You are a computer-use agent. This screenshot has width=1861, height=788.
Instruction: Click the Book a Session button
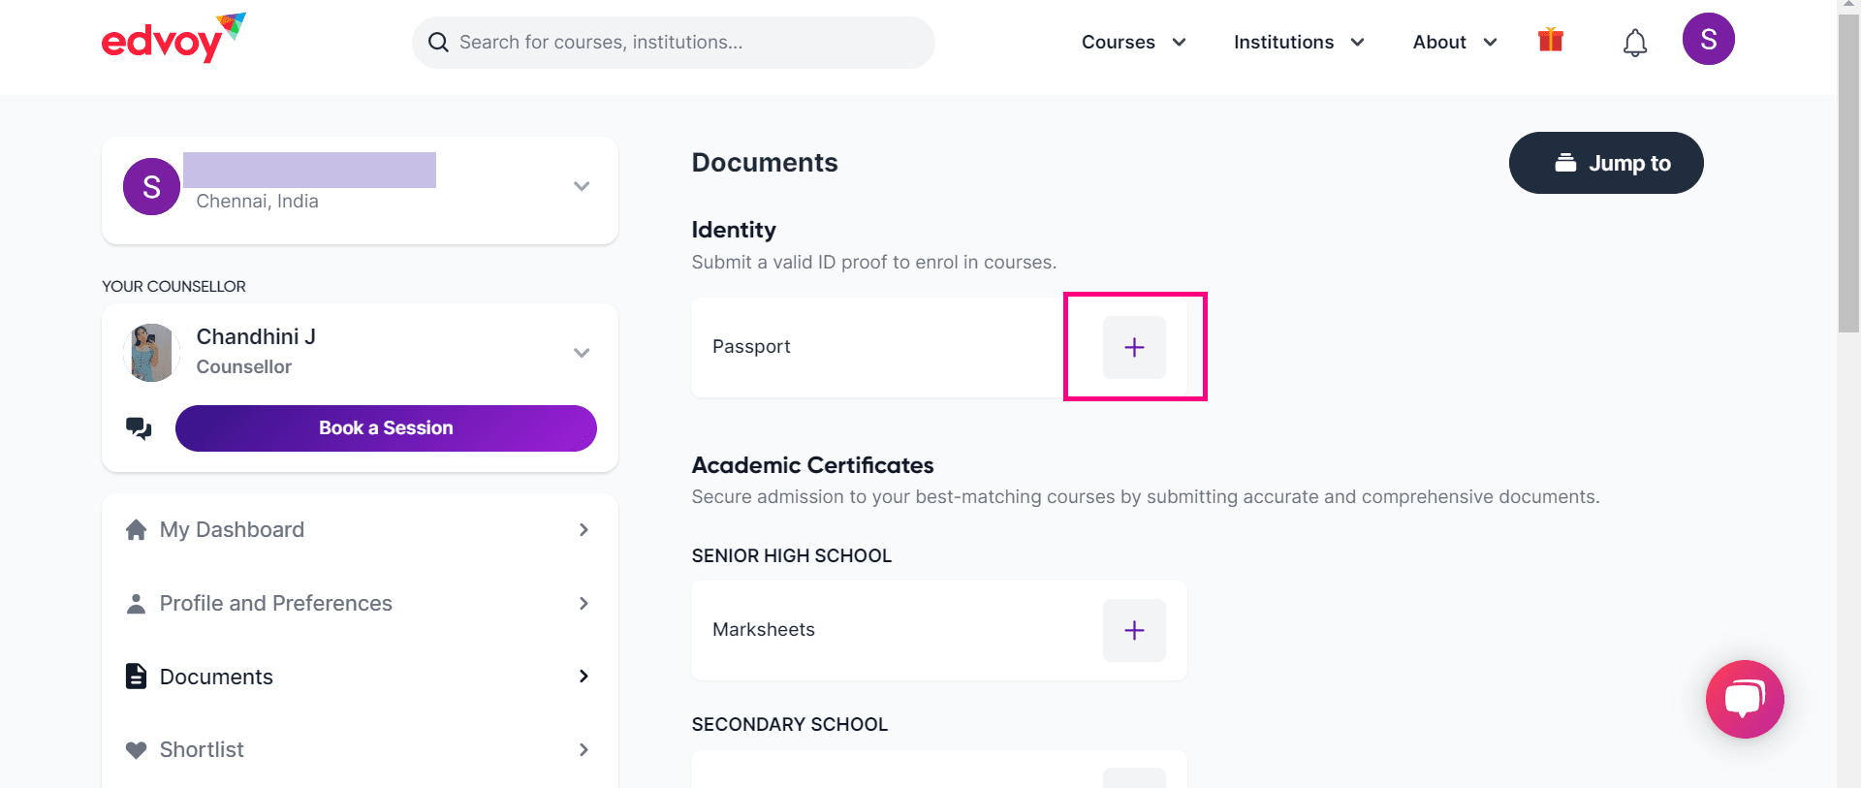[x=386, y=428]
